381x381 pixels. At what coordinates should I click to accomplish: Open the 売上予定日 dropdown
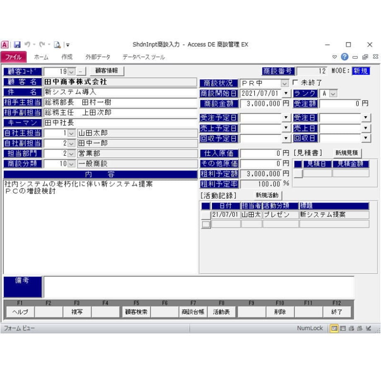[x=286, y=128]
